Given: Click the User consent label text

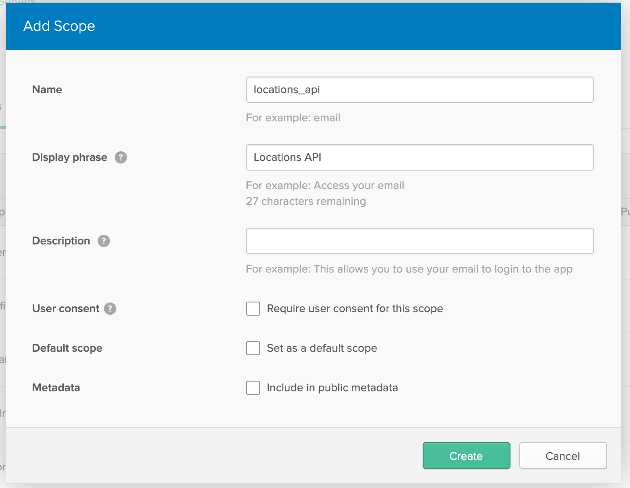Looking at the screenshot, I should click(66, 309).
